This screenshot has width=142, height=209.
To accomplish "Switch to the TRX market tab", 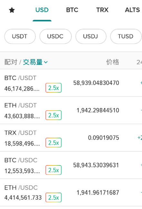I will point(102,10).
